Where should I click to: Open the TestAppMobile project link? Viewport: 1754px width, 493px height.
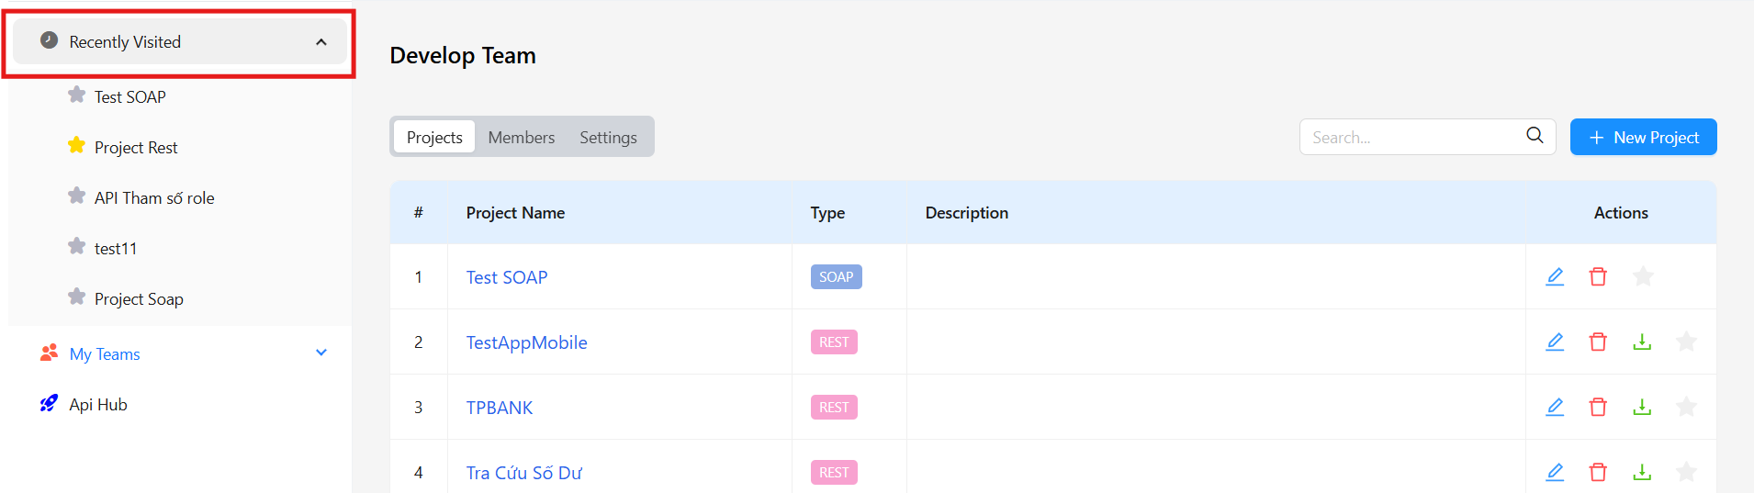(527, 342)
